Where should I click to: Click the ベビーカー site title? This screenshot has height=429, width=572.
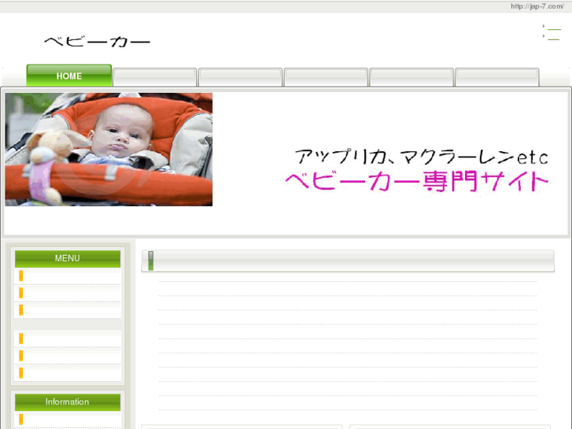click(97, 42)
